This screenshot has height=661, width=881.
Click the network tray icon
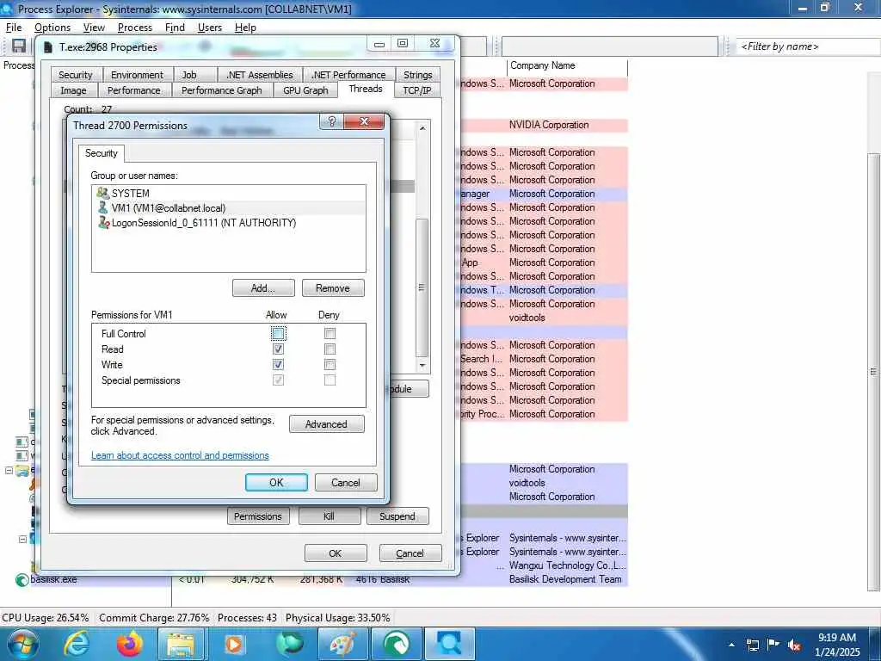pos(753,645)
